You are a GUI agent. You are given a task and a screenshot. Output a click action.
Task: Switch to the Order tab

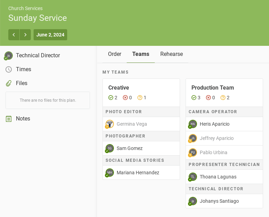point(115,54)
